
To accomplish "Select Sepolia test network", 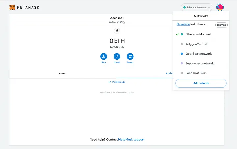I will pyautogui.click(x=199, y=63).
